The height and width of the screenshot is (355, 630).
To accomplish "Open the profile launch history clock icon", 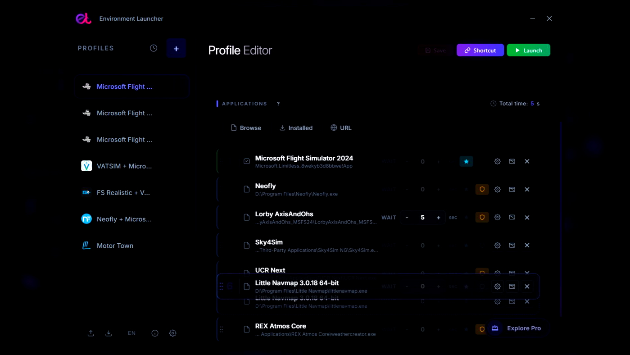I will [154, 48].
